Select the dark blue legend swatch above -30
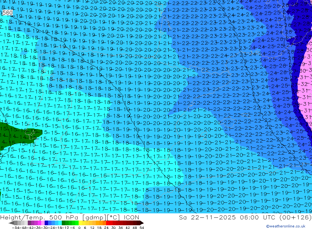Viewport: 312px width, 229px height. pyautogui.click(x=46, y=223)
